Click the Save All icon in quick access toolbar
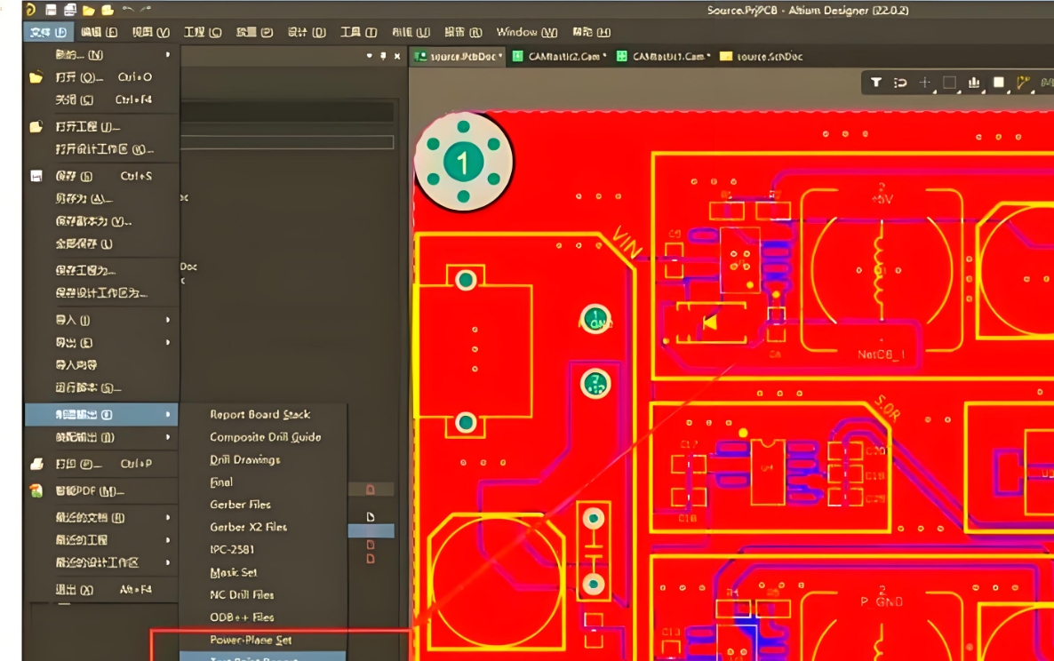The image size is (1054, 661). tap(70, 10)
